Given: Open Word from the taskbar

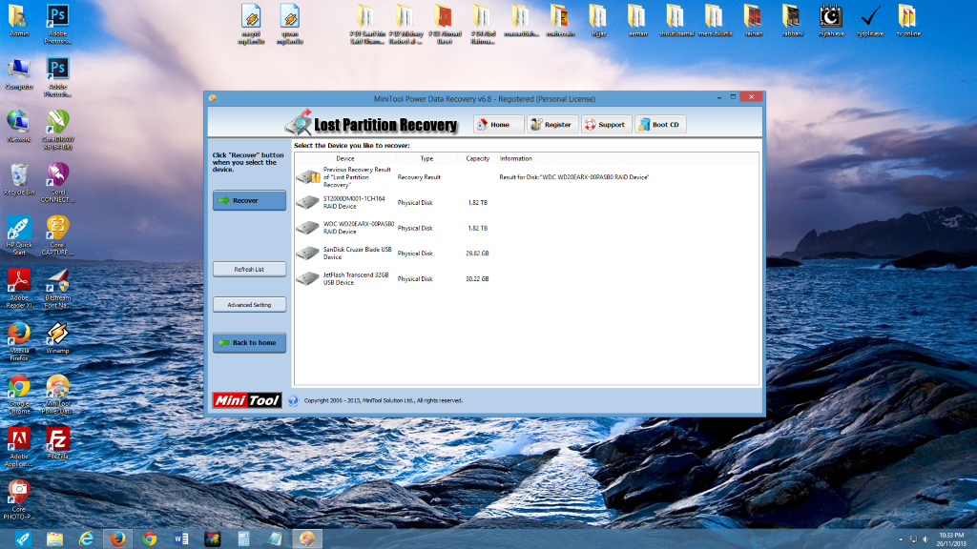Looking at the screenshot, I should (x=180, y=539).
